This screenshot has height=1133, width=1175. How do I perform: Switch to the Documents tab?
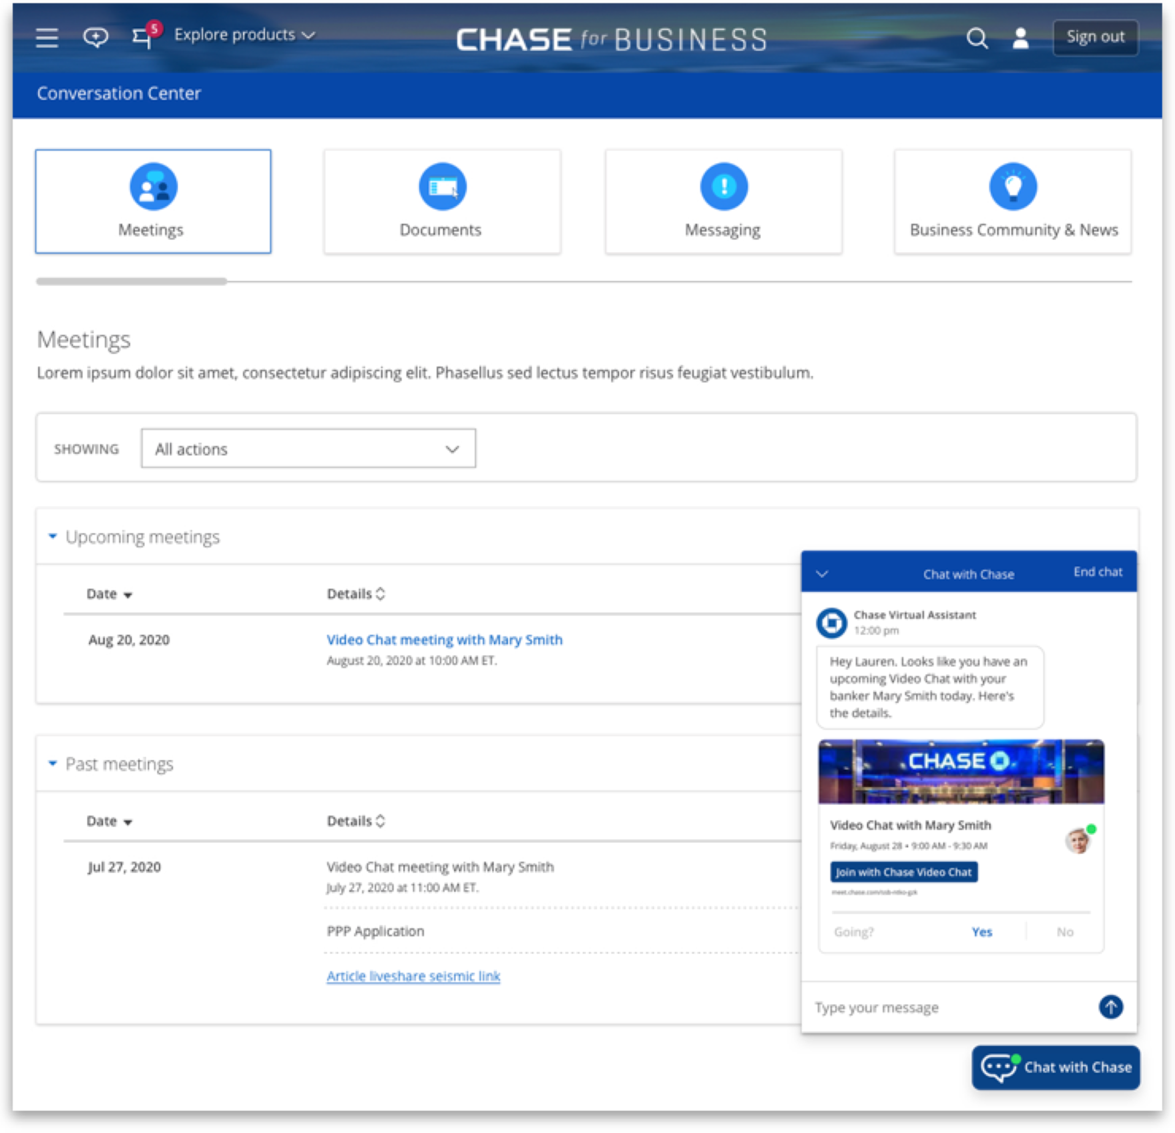coord(442,202)
